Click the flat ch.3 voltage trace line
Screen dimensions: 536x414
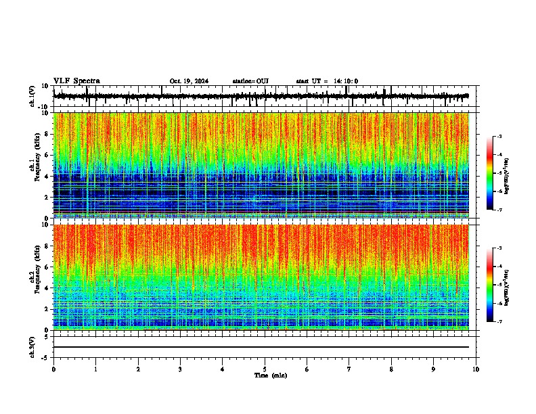pos(261,347)
